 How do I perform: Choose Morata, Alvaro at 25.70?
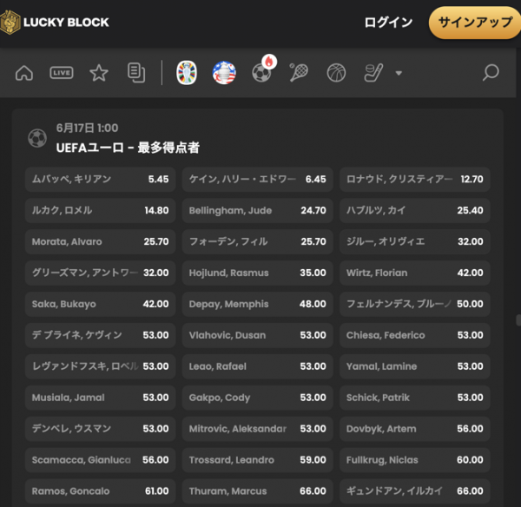[x=100, y=241]
